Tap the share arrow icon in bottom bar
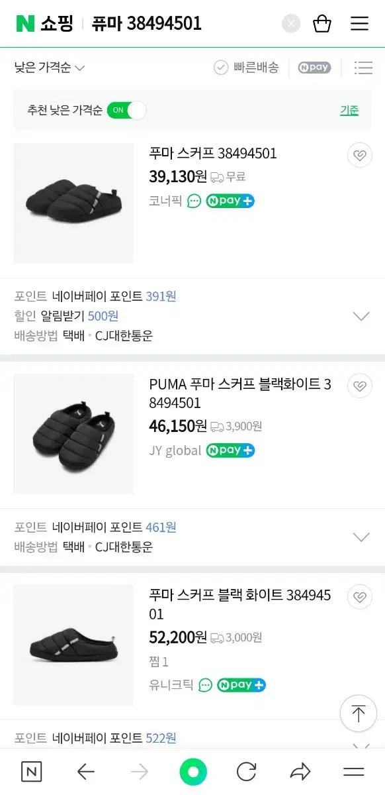 click(300, 771)
